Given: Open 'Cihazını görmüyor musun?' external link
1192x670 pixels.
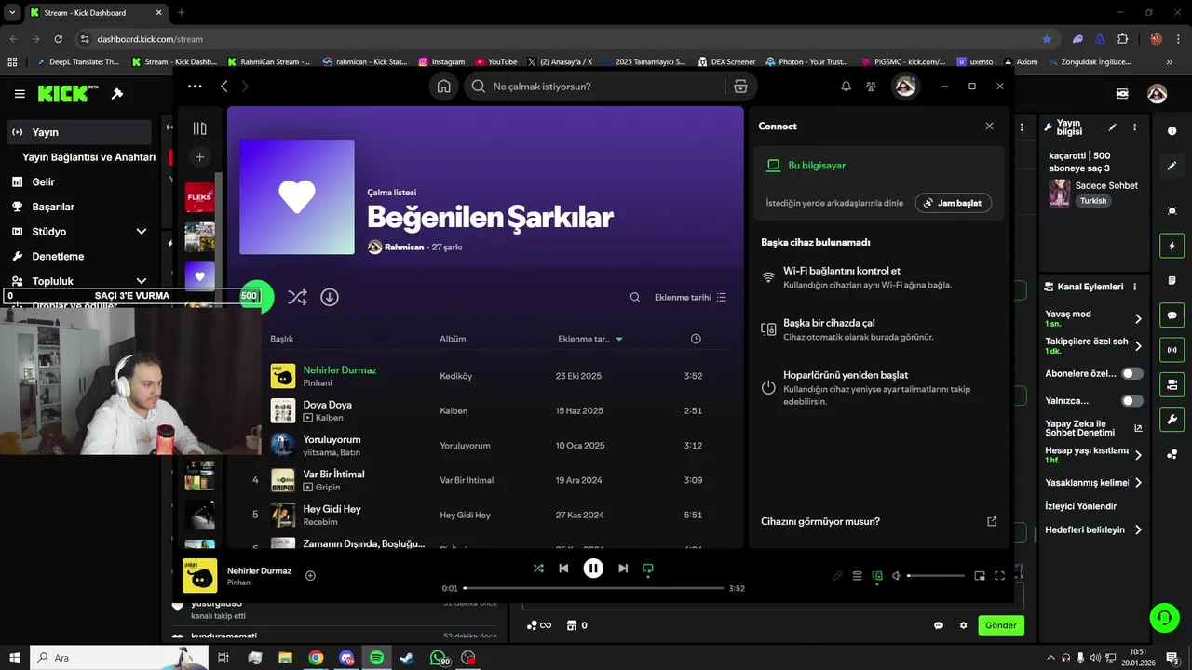Looking at the screenshot, I should click(x=992, y=521).
